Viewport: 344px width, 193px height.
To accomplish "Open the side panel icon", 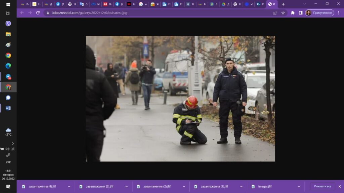I will (x=301, y=13).
